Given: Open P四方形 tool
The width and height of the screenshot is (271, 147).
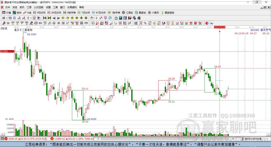Looking at the screenshot, I should click(x=39, y=13).
